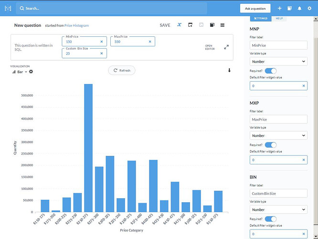Click the download results arrow icon

click(x=229, y=70)
